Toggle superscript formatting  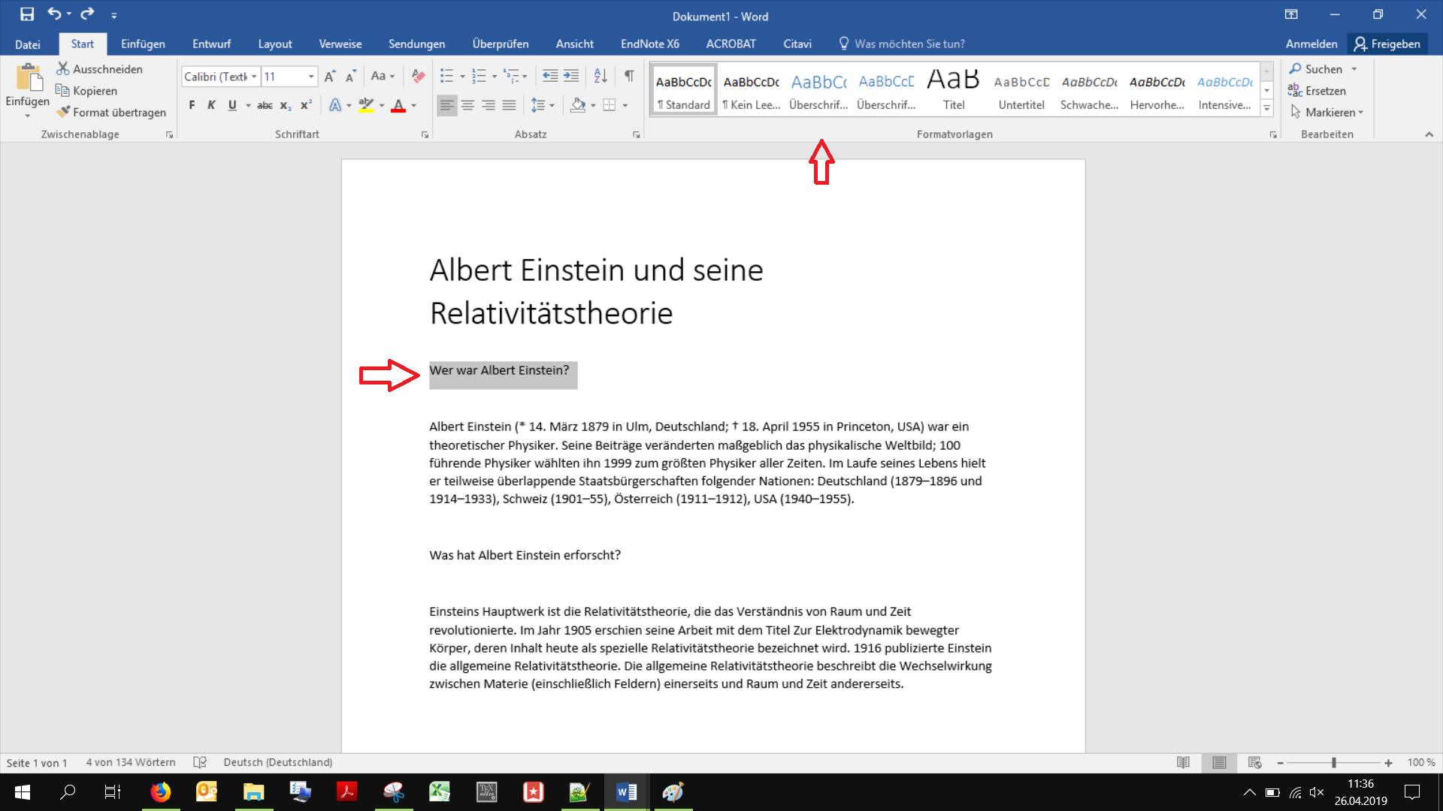306,105
